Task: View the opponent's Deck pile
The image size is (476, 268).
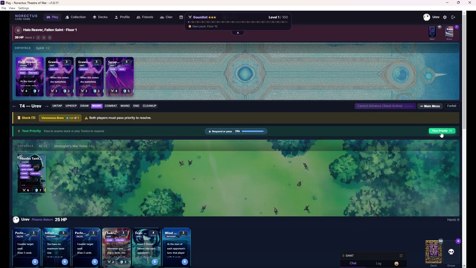Action: tap(432, 32)
